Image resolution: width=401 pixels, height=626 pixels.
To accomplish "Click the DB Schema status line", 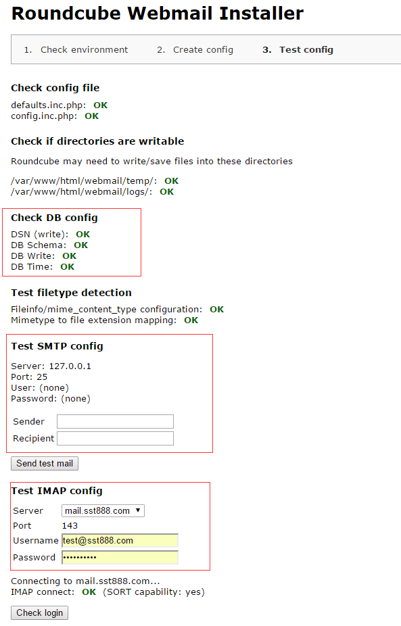I will coord(49,245).
